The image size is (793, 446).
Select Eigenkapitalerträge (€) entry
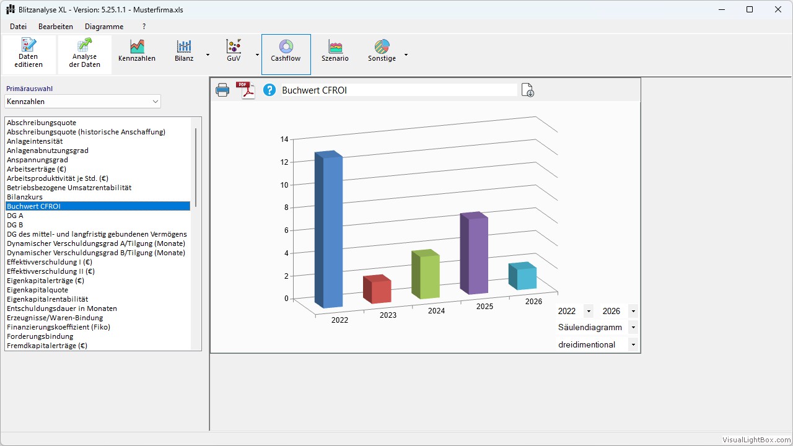click(98, 281)
